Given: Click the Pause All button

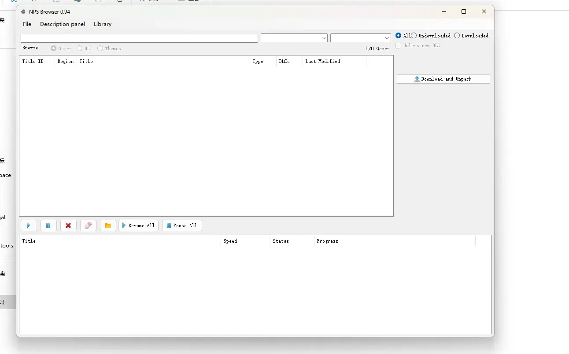Looking at the screenshot, I should point(182,225).
